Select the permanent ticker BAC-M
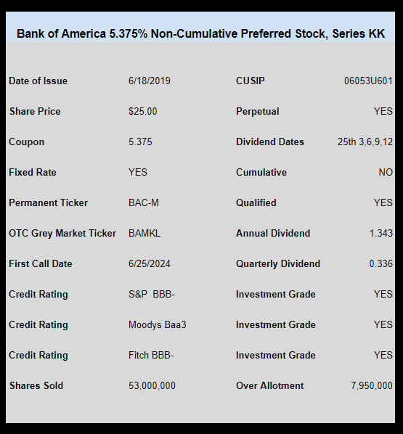 144,202
